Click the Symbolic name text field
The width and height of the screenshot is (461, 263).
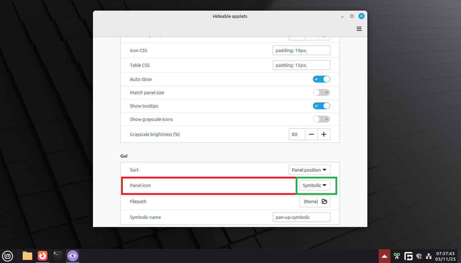pos(301,217)
